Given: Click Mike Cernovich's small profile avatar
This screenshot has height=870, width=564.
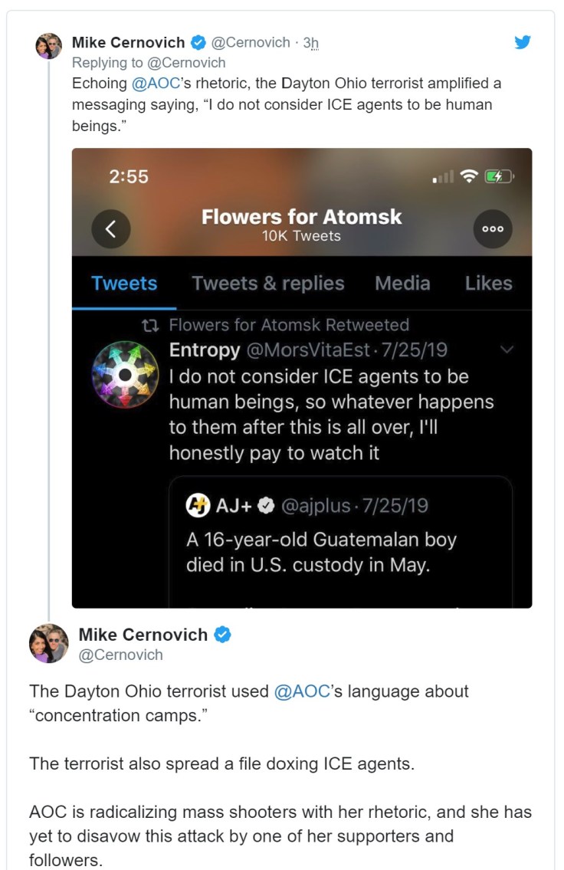Looking at the screenshot, I should tap(48, 45).
